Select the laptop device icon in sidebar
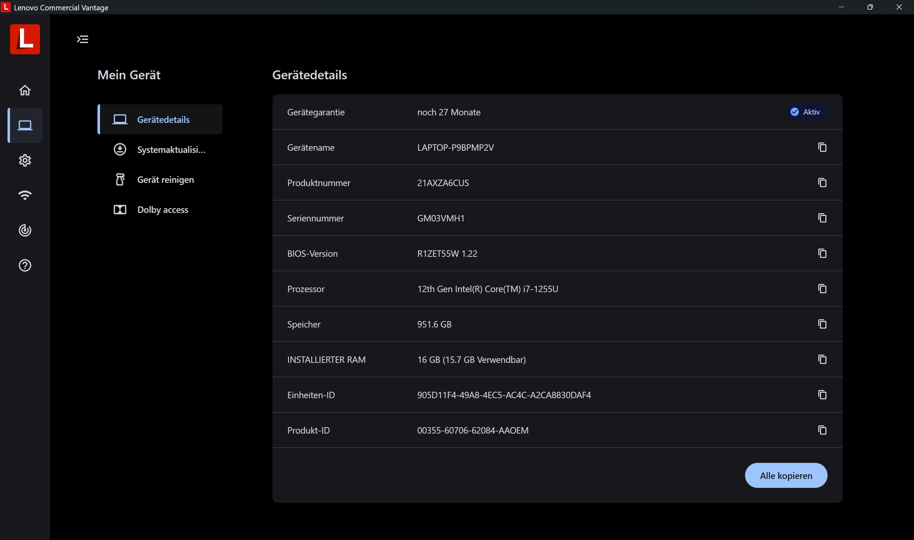 [x=25, y=125]
